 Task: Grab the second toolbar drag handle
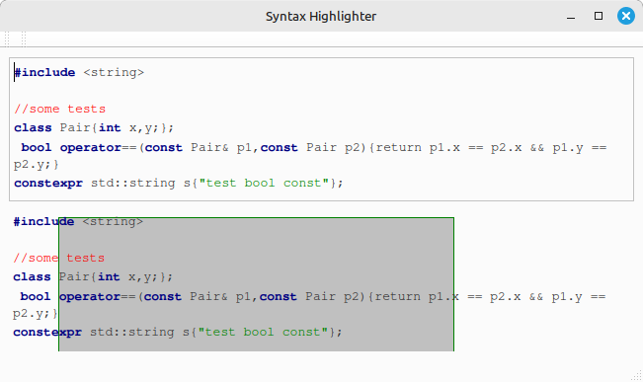click(24, 39)
